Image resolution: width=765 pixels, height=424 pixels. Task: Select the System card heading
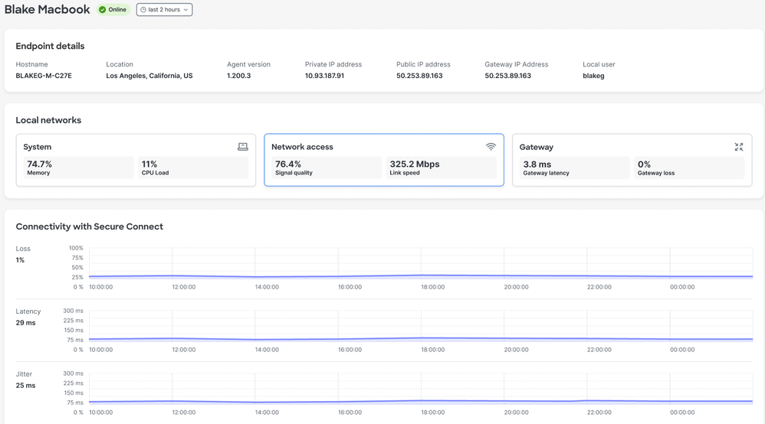tap(38, 147)
